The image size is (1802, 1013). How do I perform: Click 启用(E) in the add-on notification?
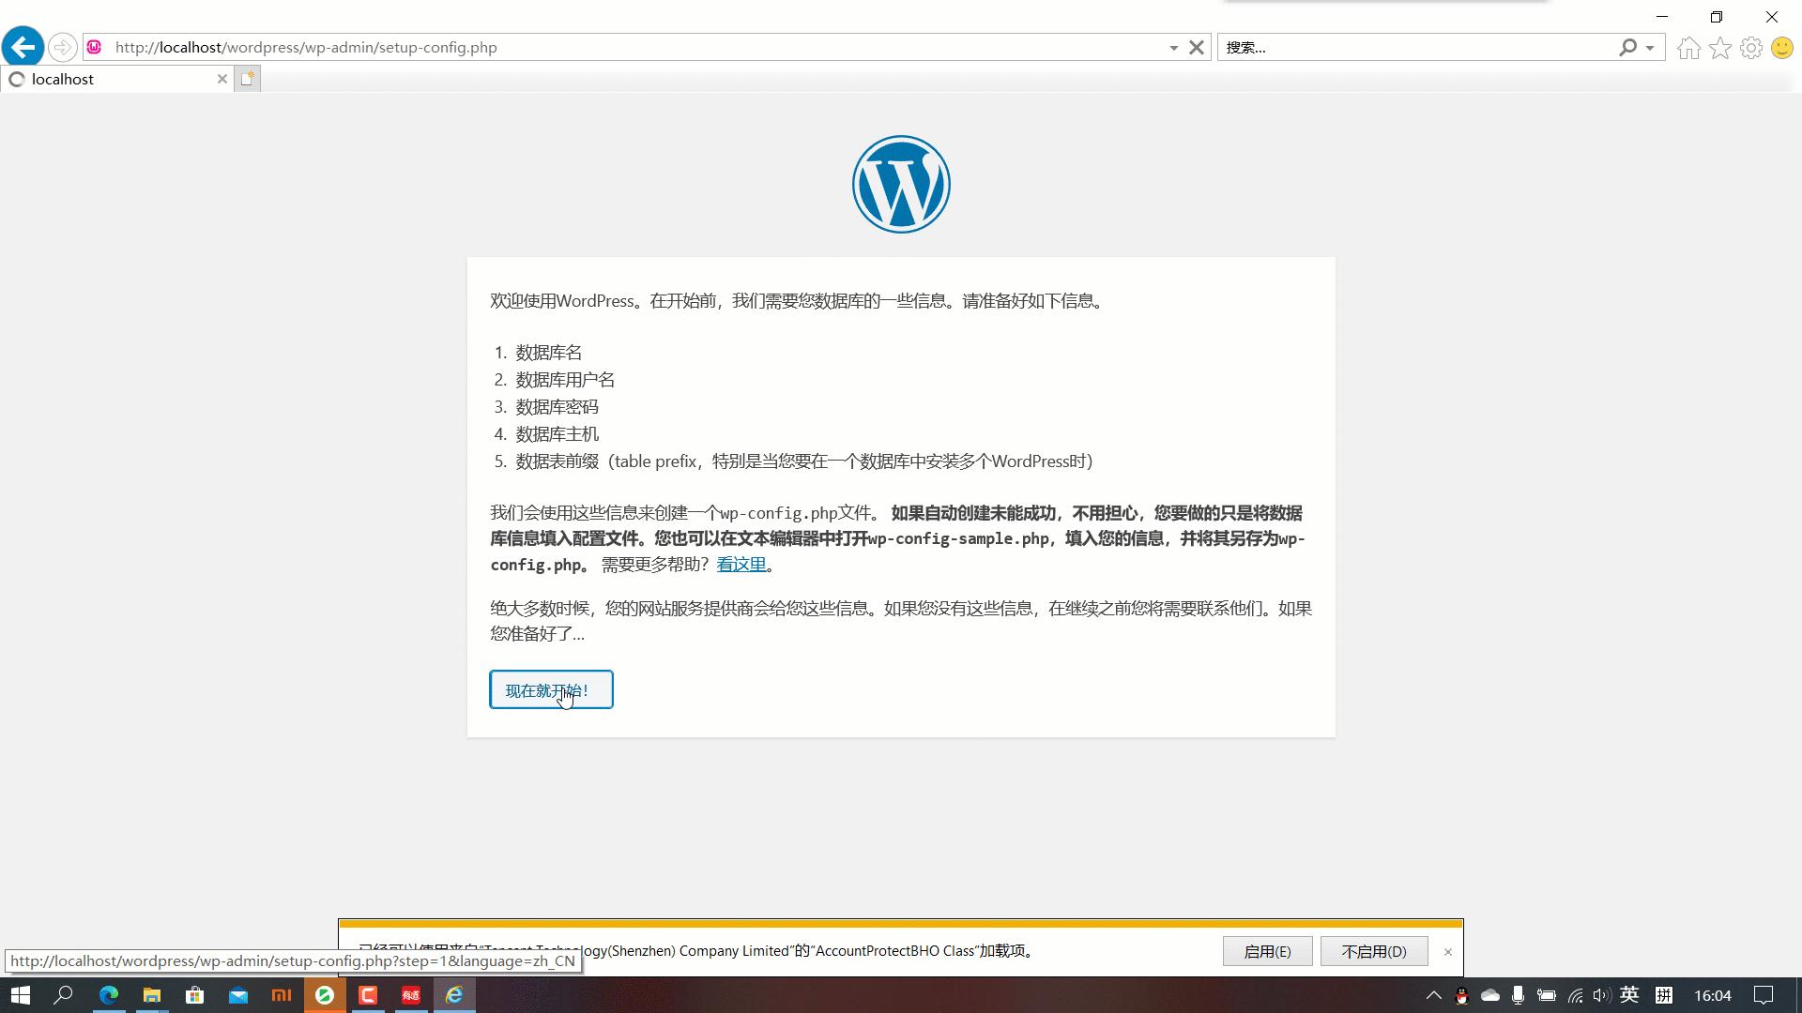pos(1267,951)
